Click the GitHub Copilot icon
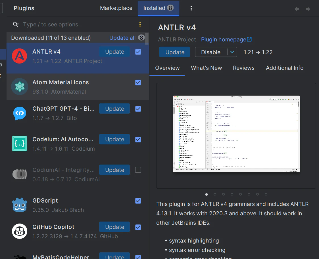This screenshot has height=259, width=319. point(20,231)
